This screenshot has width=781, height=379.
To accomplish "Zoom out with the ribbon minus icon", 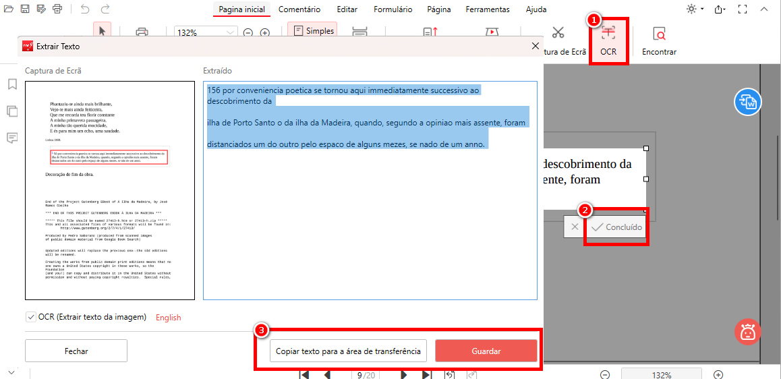I will 248,33.
